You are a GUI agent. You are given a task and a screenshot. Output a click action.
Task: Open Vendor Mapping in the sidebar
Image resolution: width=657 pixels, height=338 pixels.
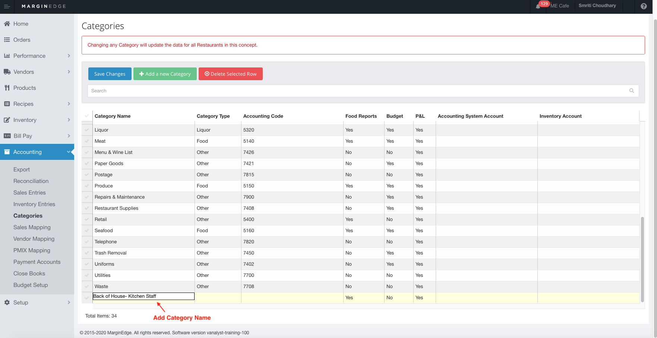(34, 239)
